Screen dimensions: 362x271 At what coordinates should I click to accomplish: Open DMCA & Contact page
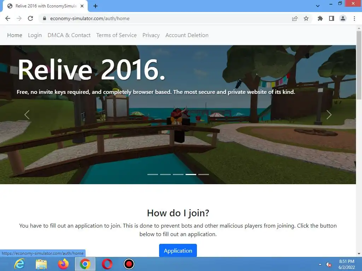point(69,35)
